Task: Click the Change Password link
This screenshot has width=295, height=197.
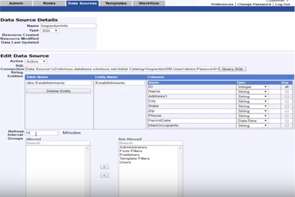Action: click(254, 4)
